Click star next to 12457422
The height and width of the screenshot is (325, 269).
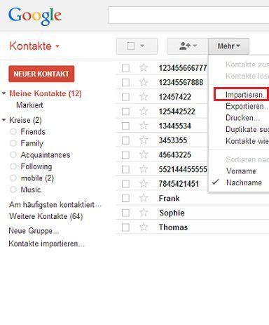tap(144, 97)
